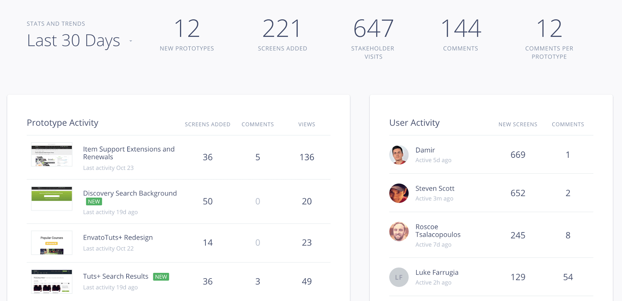Image resolution: width=622 pixels, height=301 pixels.
Task: Click Luke Farrugia's 129 new screens value
Action: pos(518,277)
